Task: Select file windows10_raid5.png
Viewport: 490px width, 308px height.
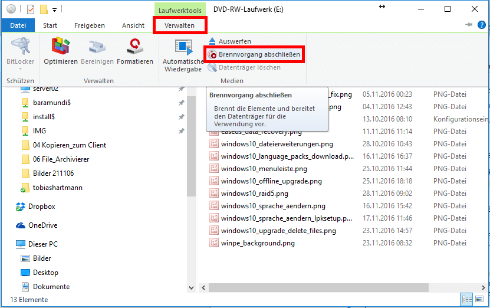Action: 254,194
